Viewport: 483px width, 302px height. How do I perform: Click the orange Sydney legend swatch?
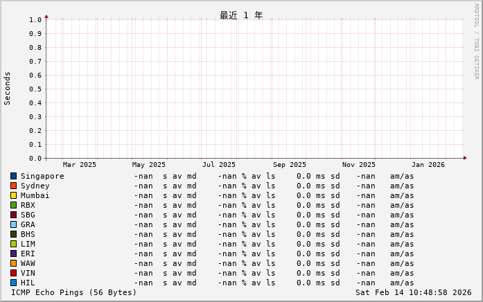pos(13,186)
